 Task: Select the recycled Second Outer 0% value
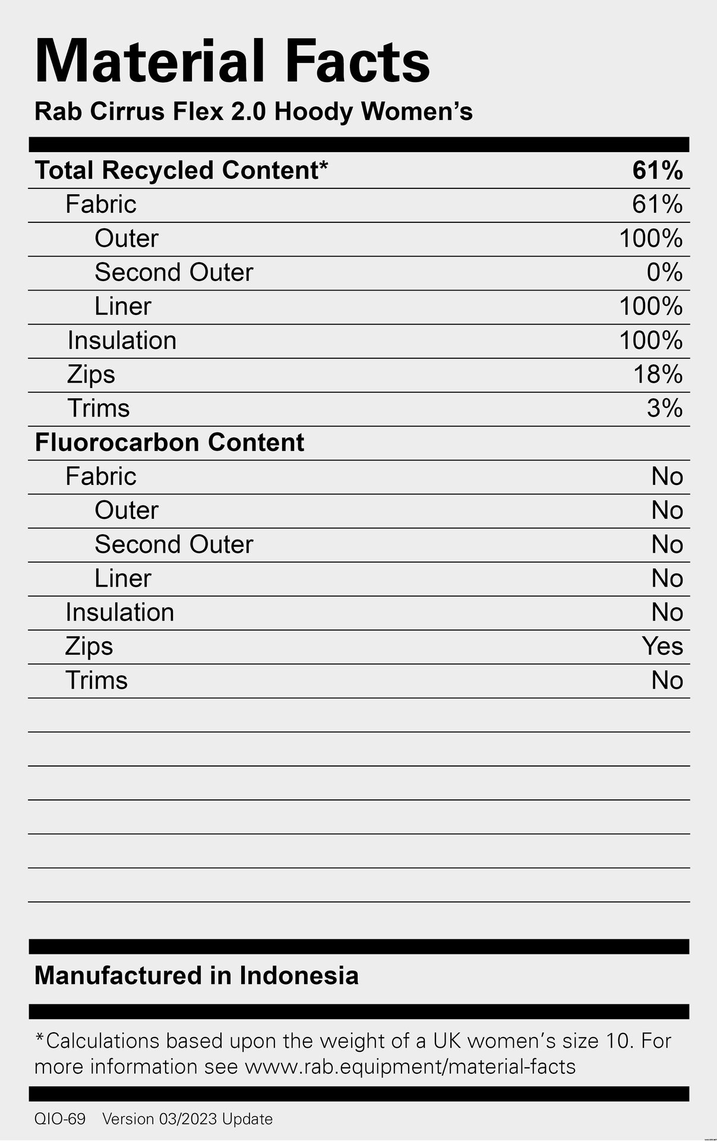click(x=664, y=273)
